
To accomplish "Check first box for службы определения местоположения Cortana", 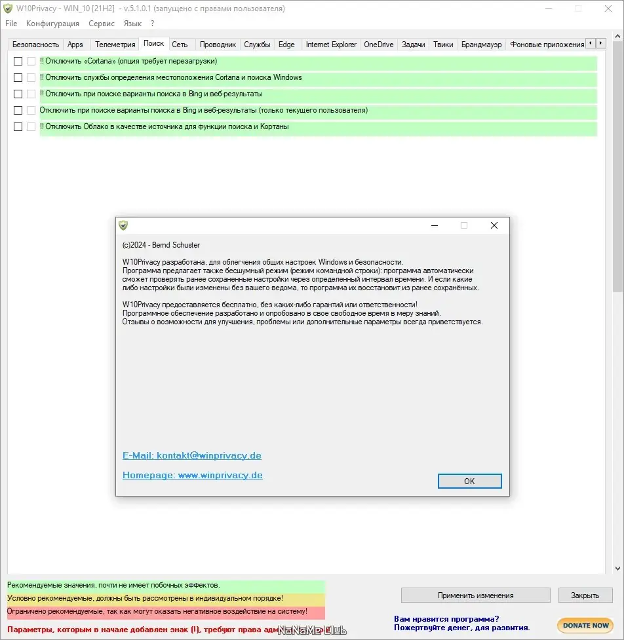I will 18,77.
